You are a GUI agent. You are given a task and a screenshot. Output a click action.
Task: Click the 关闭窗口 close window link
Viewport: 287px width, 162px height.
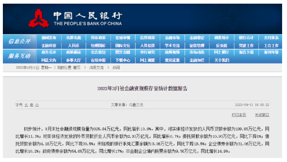[262, 115]
